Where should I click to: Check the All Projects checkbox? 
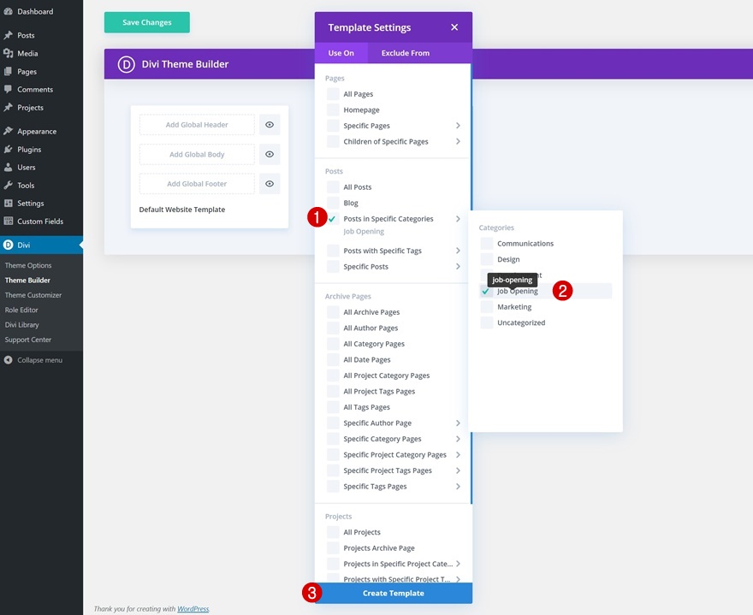[333, 532]
